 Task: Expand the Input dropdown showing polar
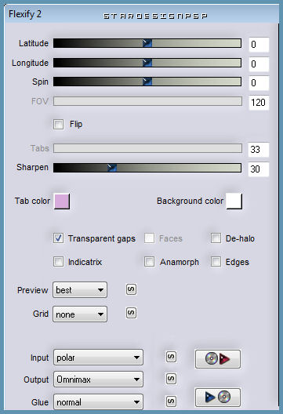[x=98, y=358]
